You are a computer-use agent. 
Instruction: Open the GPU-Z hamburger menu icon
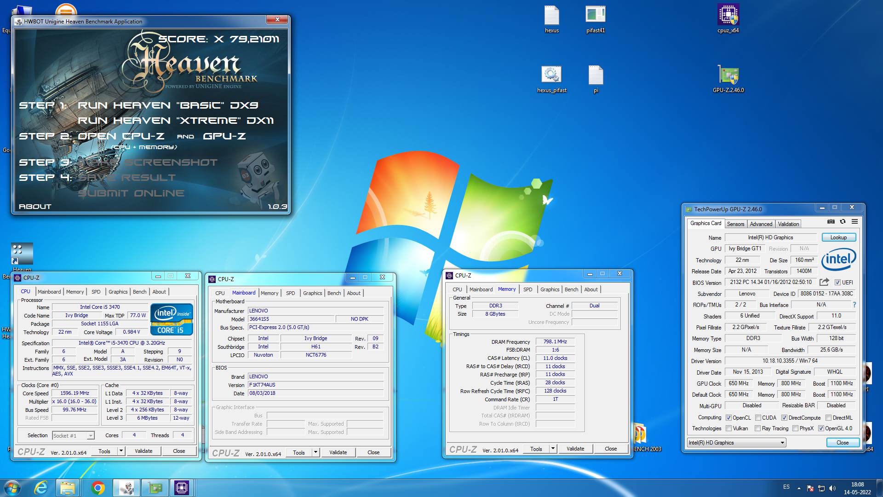[x=854, y=221]
